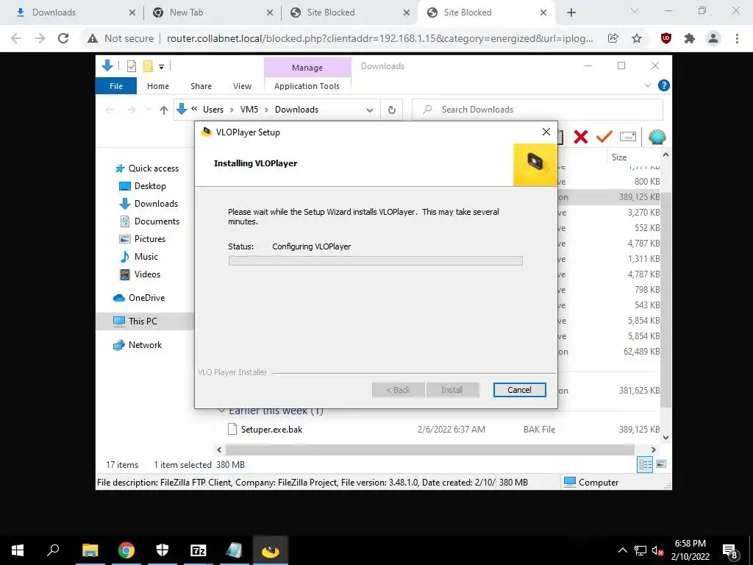753x565 pixels.
Task: Open Quick access in the navigation pane
Action: [x=147, y=168]
